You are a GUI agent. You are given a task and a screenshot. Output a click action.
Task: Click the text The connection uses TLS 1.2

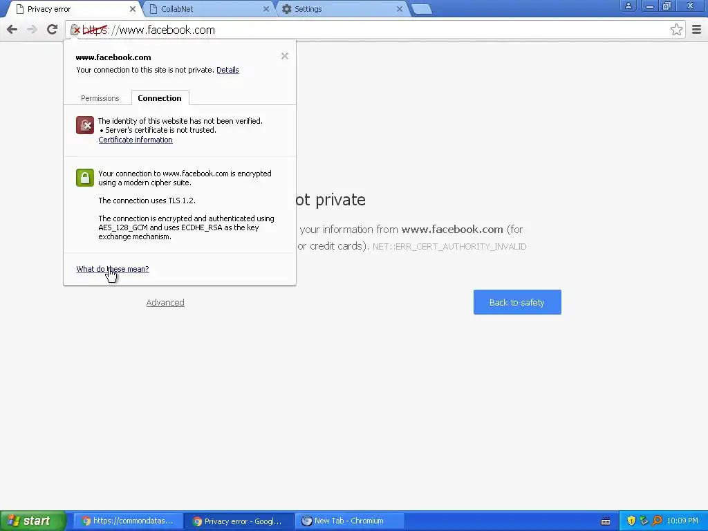pyautogui.click(x=147, y=201)
